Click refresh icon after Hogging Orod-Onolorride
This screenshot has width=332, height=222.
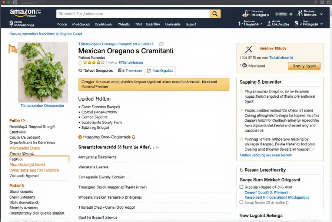coord(134,137)
